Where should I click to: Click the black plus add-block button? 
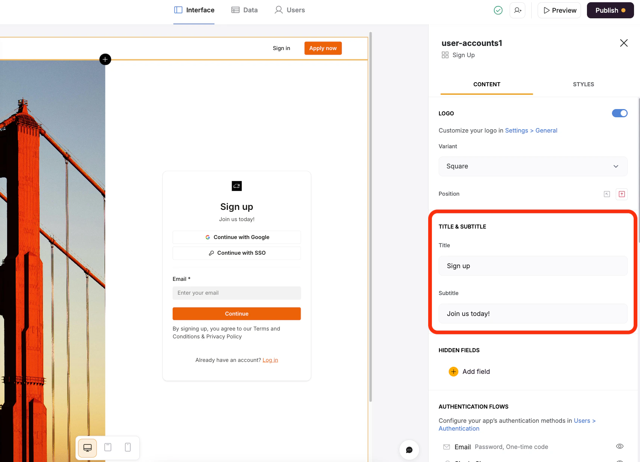[x=105, y=59]
